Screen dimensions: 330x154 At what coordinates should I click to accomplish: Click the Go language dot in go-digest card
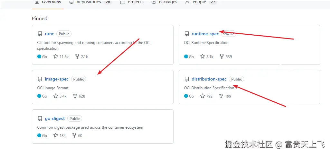click(39, 135)
